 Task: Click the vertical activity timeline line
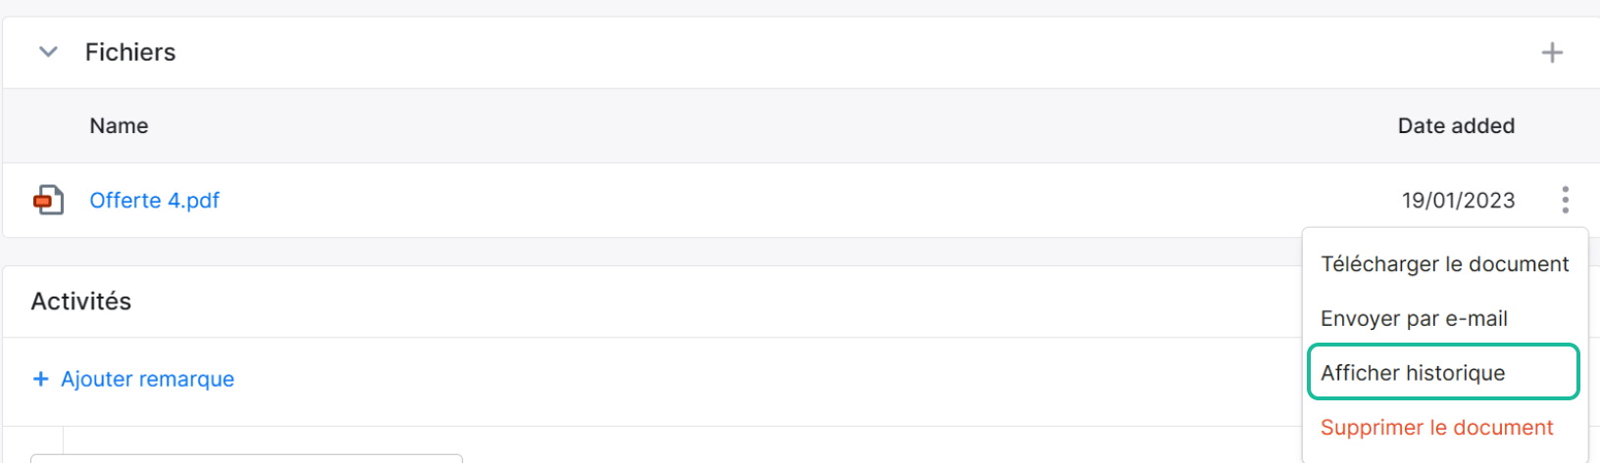(x=63, y=444)
